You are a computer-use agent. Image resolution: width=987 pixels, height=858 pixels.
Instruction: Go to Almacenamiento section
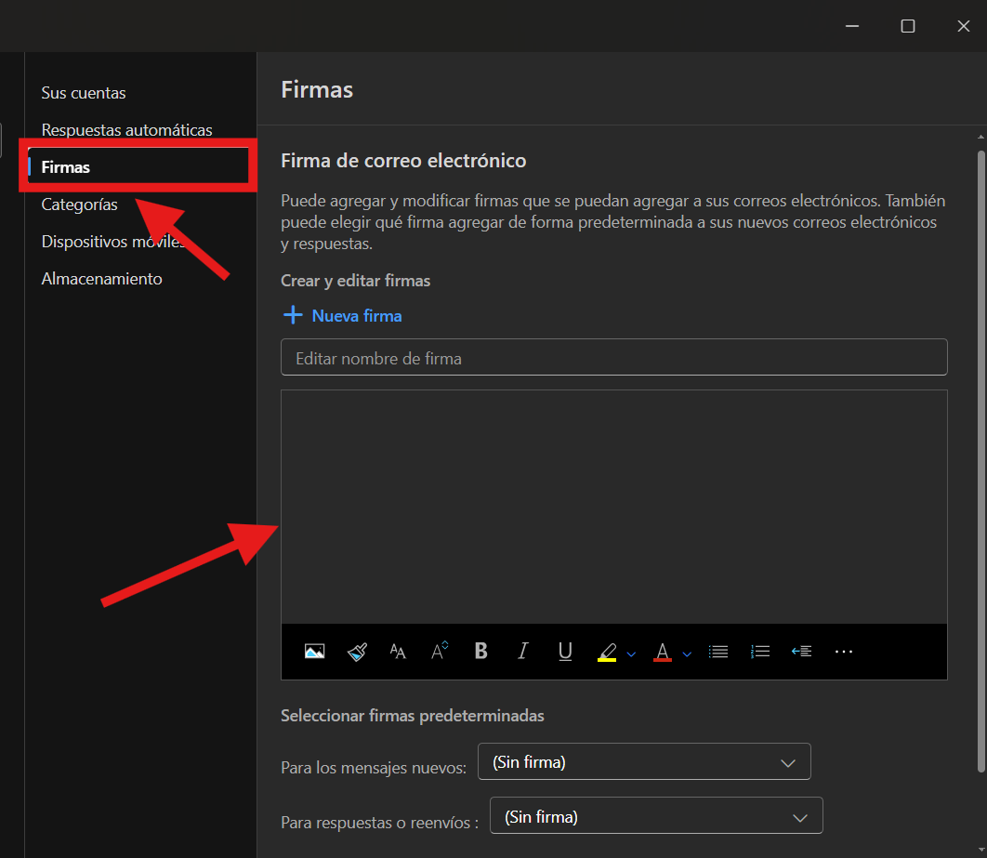pyautogui.click(x=102, y=279)
